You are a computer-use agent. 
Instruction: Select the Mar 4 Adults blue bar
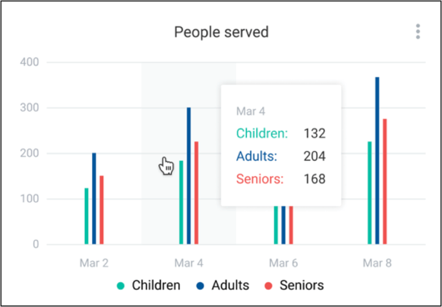coord(189,176)
